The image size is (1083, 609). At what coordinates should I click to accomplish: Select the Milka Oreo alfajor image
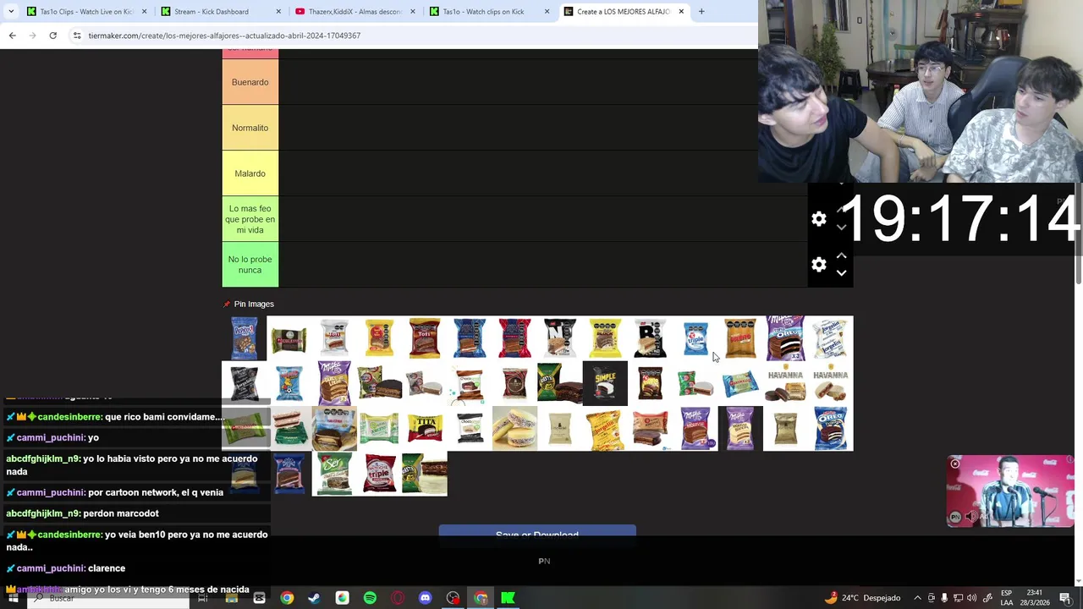pyautogui.click(x=786, y=337)
